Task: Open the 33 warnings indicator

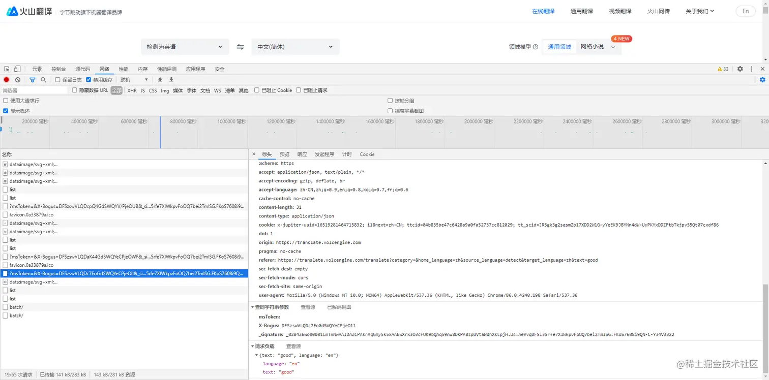Action: tap(723, 69)
